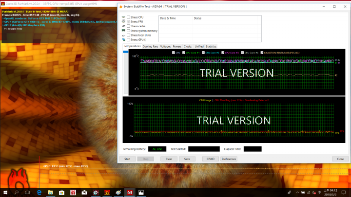Open the Mail app from the taskbar
351x197 pixels.
[84, 192]
